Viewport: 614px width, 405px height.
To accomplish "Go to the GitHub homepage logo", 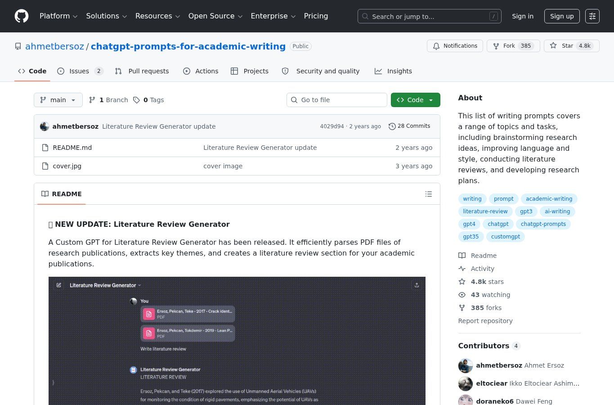I will 22,16.
